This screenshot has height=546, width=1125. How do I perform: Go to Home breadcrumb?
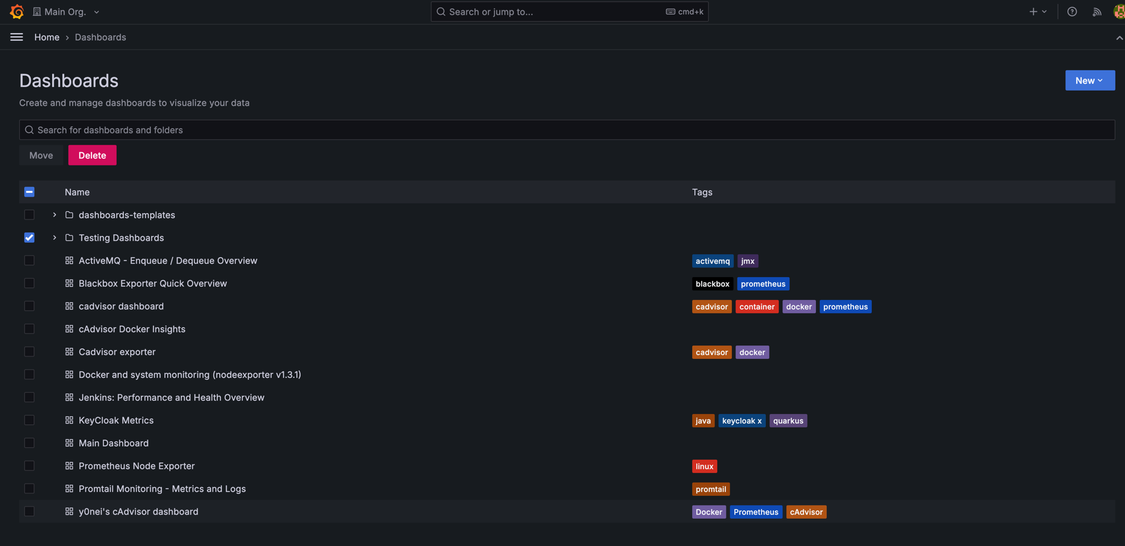(46, 37)
